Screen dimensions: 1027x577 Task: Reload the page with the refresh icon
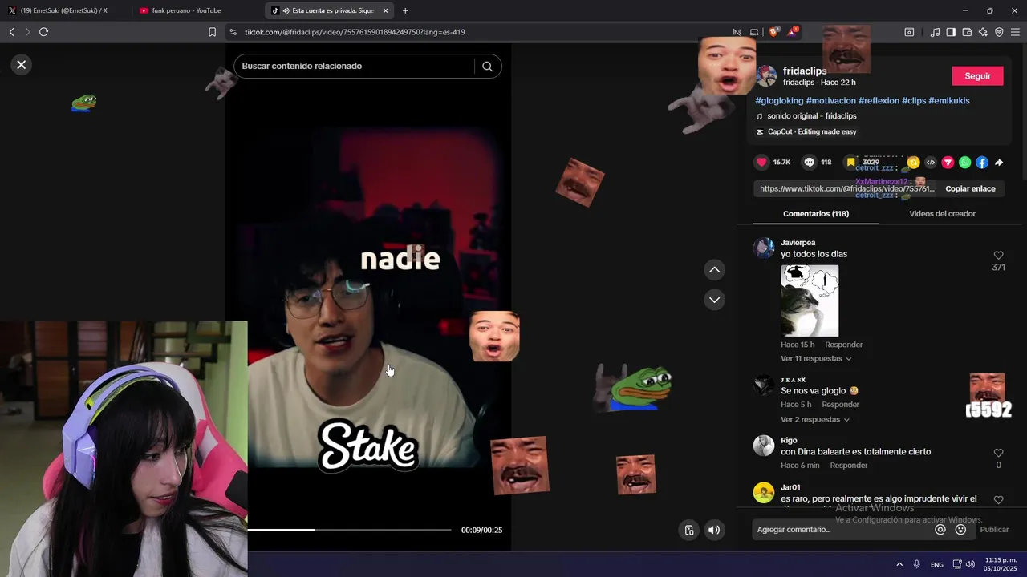[43, 32]
